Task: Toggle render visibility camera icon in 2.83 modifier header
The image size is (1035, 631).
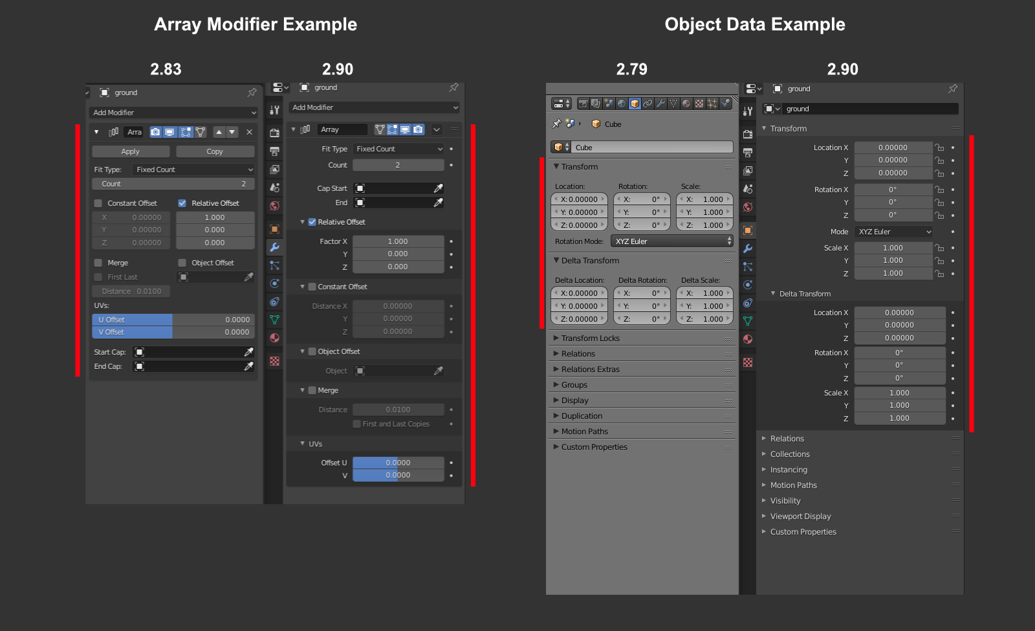Action: click(155, 132)
